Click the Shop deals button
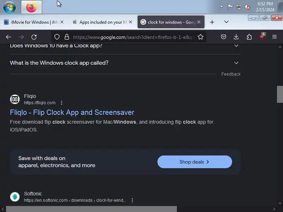The width and height of the screenshot is (283, 212). click(195, 162)
